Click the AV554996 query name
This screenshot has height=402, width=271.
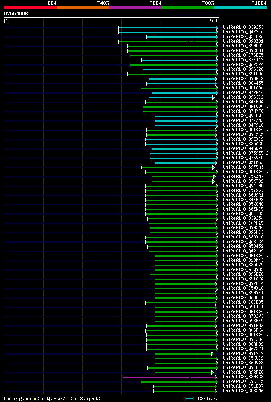pyautogui.click(x=16, y=14)
